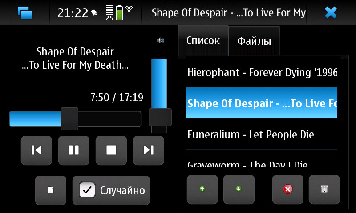Click the song progress slider handle
The height and width of the screenshot is (213, 356).
[69, 119]
